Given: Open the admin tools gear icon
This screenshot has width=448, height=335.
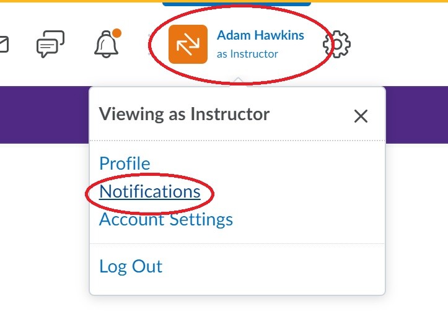Looking at the screenshot, I should pos(336,44).
